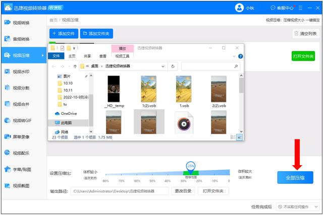Image resolution: width=323 pixels, height=215 pixels.
Task: Click 全部压缩 button
Action: (295, 178)
